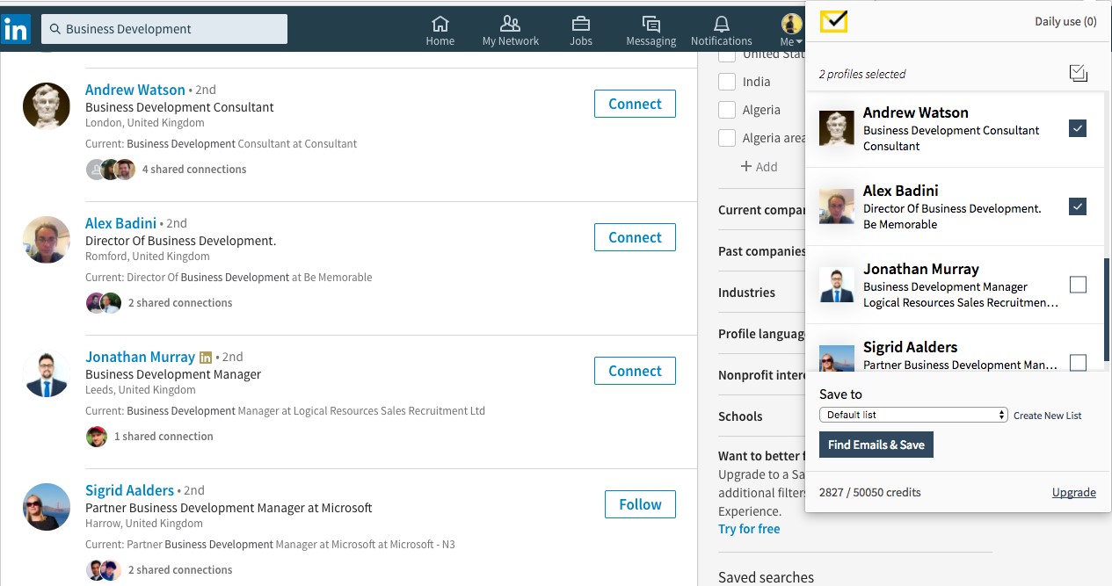Tick the India location filter checkbox
The width and height of the screenshot is (1112, 586).
click(727, 82)
